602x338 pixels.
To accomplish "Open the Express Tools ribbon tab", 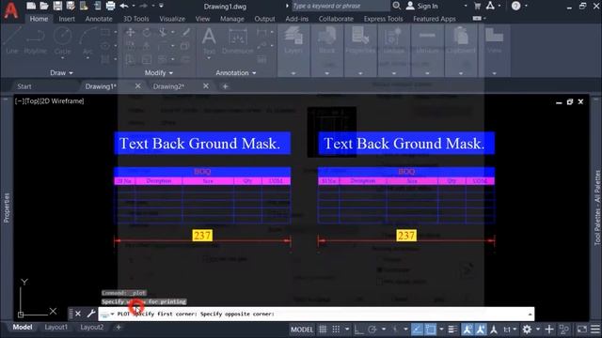I will [383, 19].
